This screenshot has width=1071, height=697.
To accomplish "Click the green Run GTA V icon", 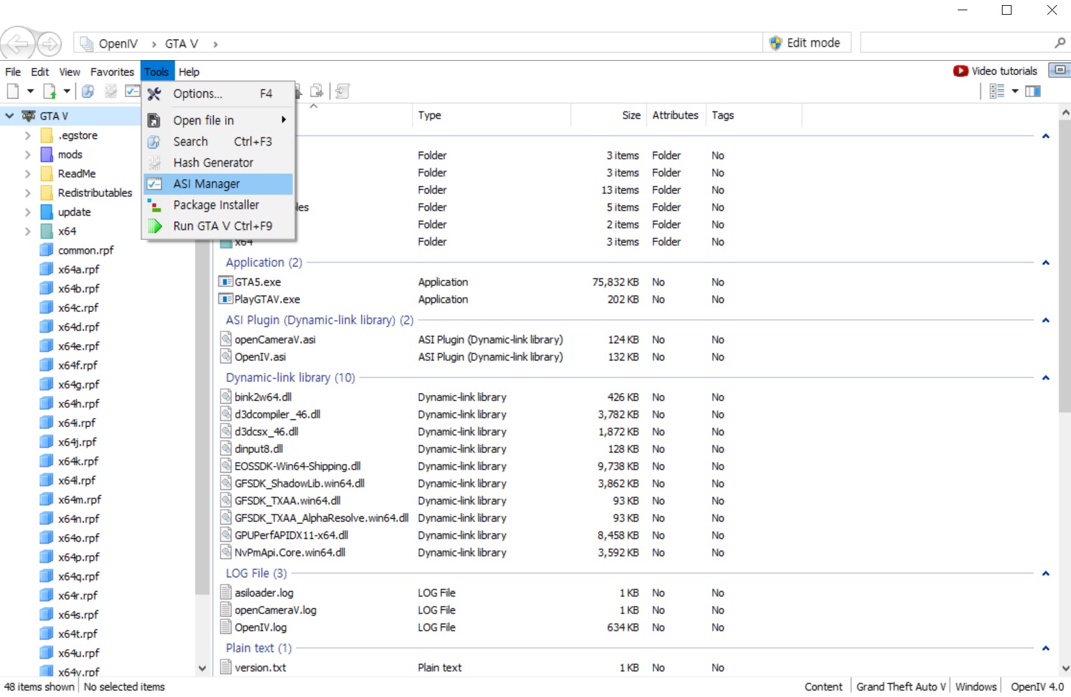I will [x=154, y=226].
